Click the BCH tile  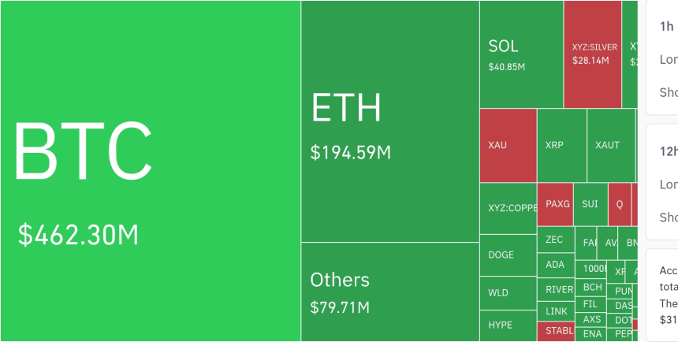click(x=592, y=288)
